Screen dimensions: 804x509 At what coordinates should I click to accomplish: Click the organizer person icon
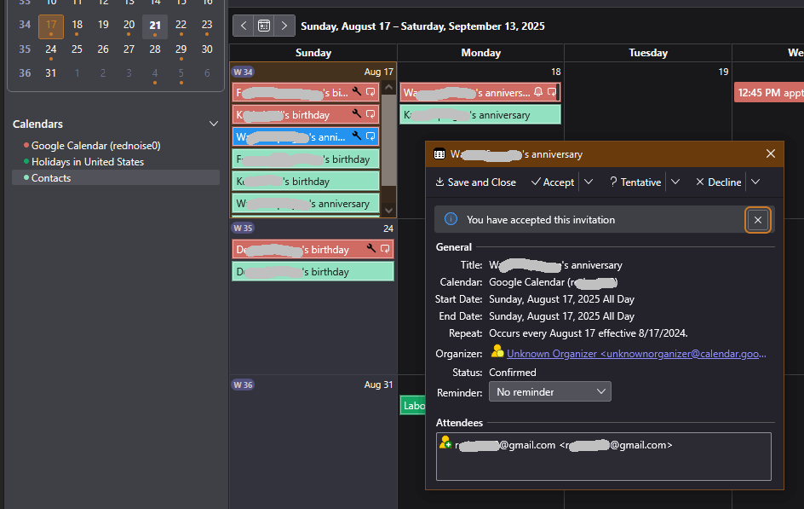(x=497, y=352)
